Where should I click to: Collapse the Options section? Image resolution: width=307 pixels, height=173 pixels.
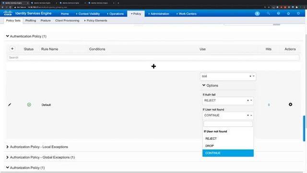pos(204,86)
